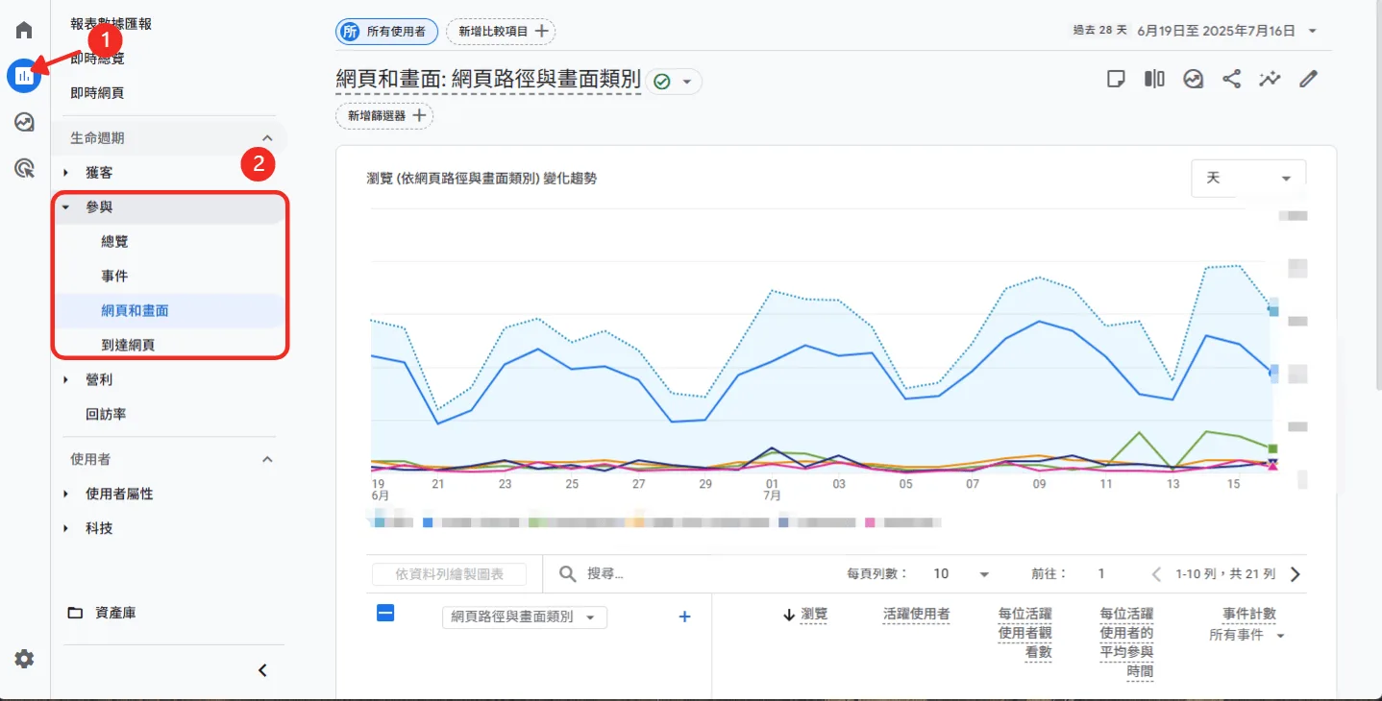This screenshot has height=701, width=1382.
Task: Open the 天 time granularity dropdown
Action: (1247, 178)
